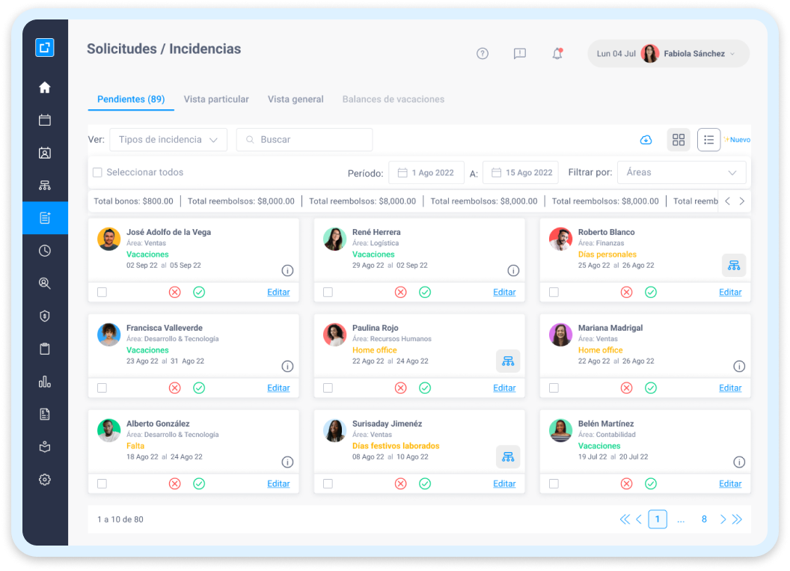
Task: Click org chart icon on Paulina Rojo card
Action: click(508, 361)
